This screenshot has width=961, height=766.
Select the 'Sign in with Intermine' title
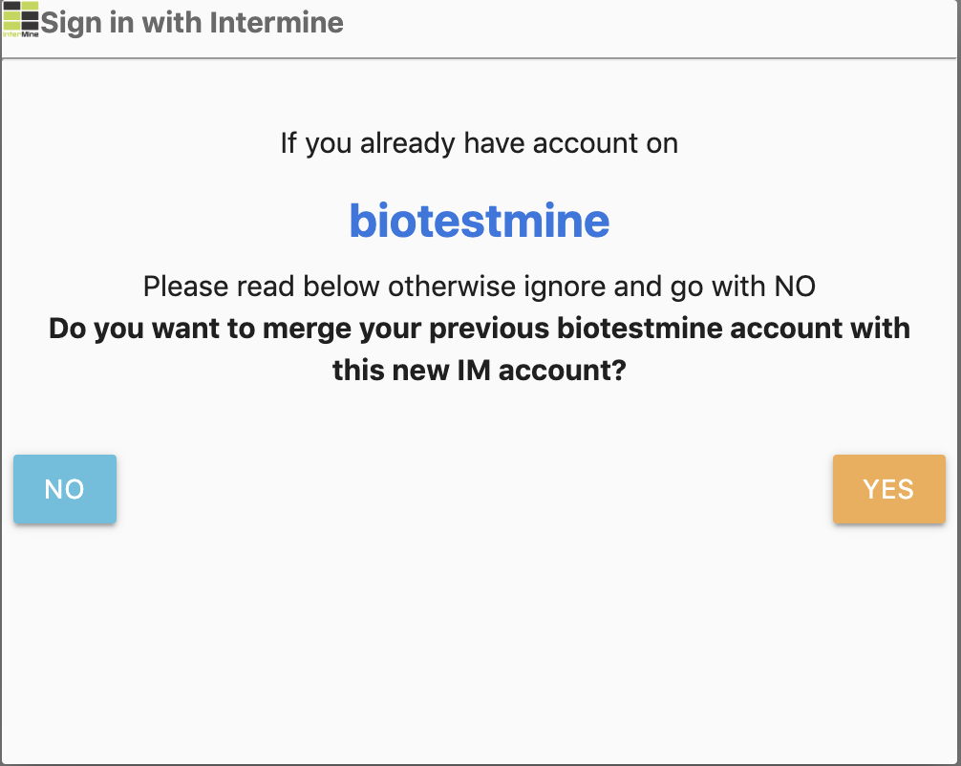192,23
